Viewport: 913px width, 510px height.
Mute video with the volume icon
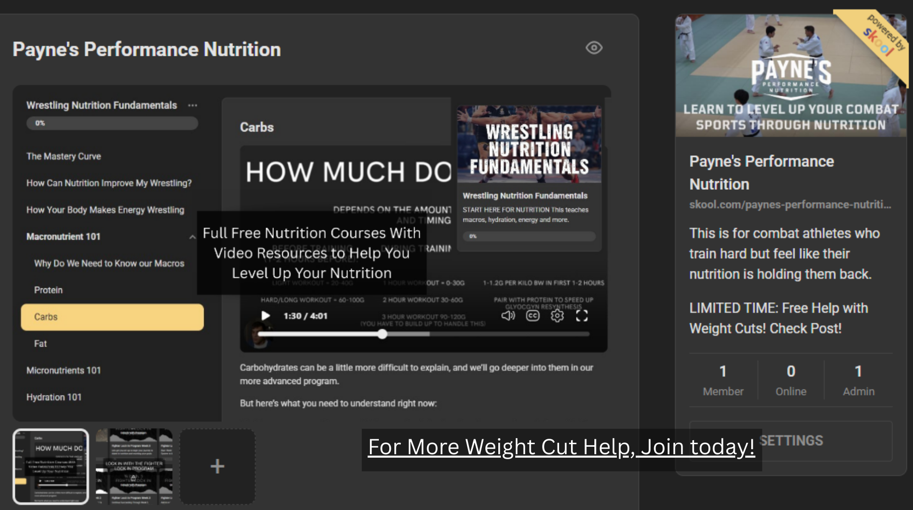point(508,316)
